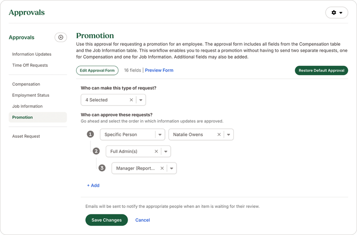
Task: Clear the 4 Selected requesters field
Action: point(131,100)
